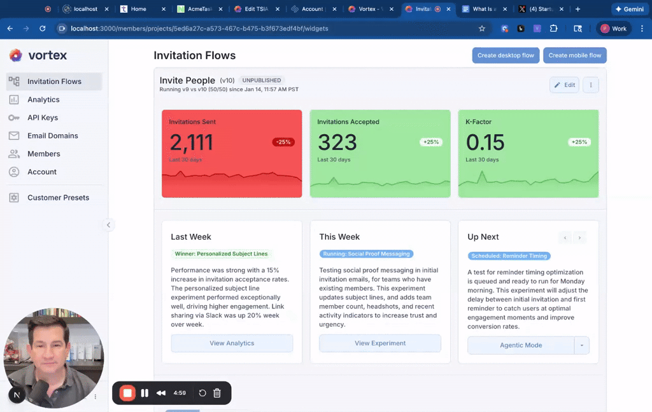Open Invite People more options menu
Viewport: 652px width, 412px height.
coord(591,85)
